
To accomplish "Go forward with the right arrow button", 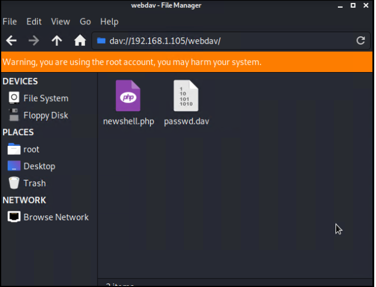I will (34, 40).
